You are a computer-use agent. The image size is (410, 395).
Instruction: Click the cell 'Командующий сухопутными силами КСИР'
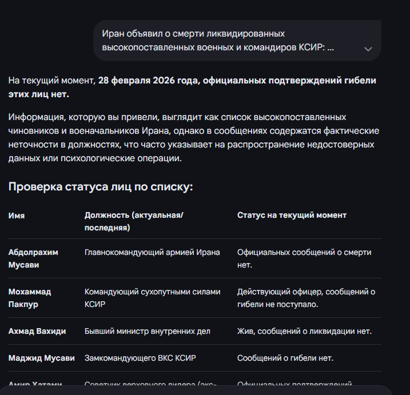(152, 298)
